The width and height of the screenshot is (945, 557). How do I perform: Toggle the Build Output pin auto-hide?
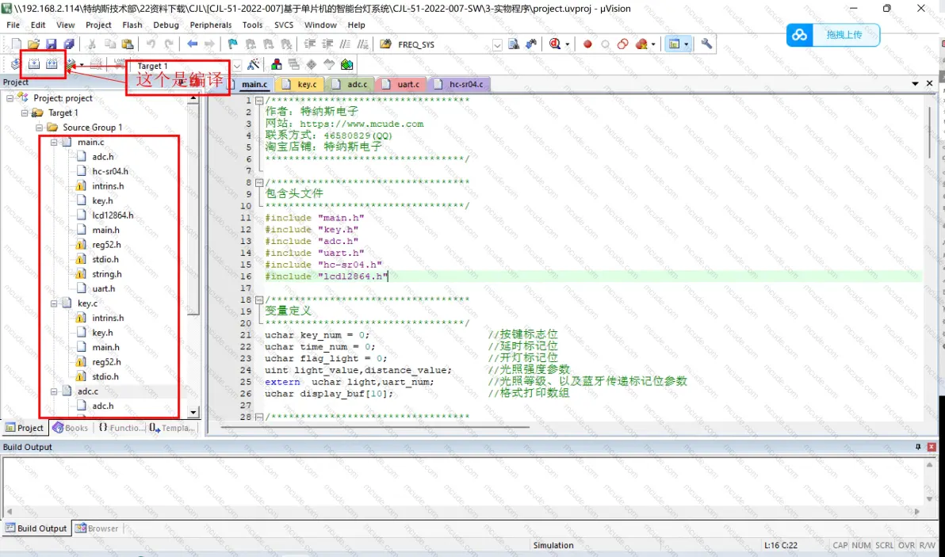(x=918, y=447)
